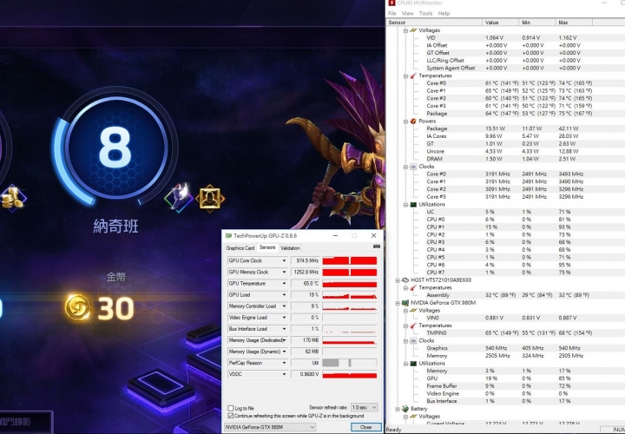This screenshot has width=625, height=434.
Task: Click the gold currency coin icon beside 30
Action: 78,307
